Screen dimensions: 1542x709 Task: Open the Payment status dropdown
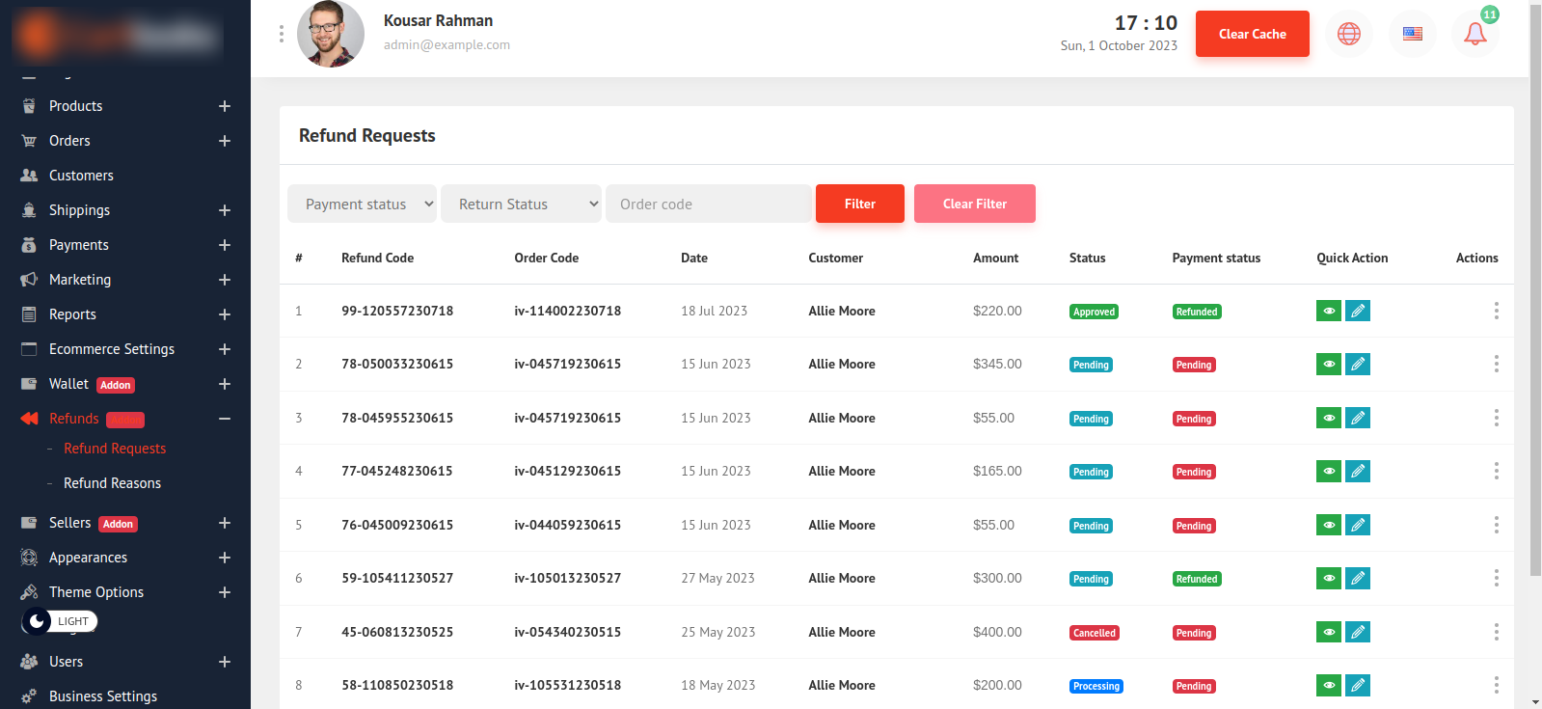pos(362,204)
